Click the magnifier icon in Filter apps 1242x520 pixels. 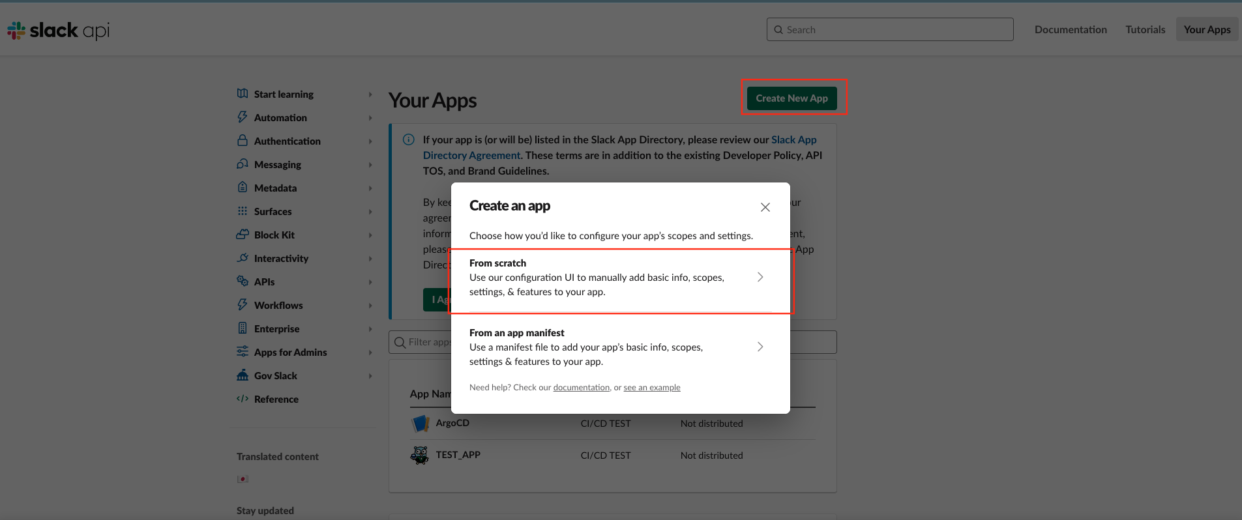point(400,342)
